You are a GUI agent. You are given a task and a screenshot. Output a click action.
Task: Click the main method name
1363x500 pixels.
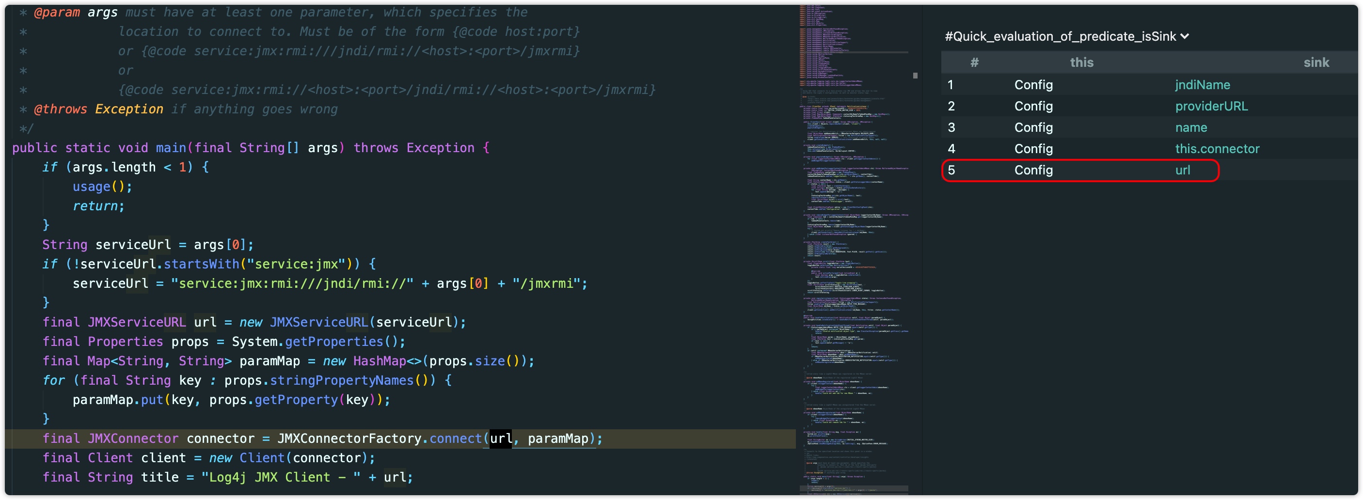(171, 148)
